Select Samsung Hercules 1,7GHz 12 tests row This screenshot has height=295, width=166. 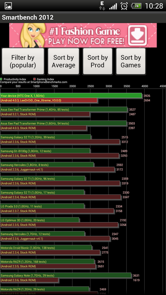click(x=42, y=234)
